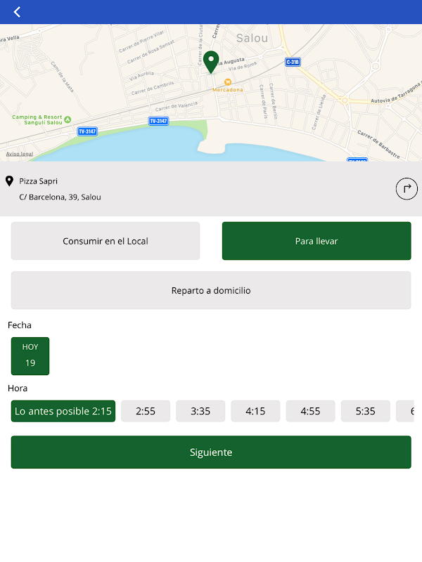Image resolution: width=422 pixels, height=562 pixels.
Task: Choose the Para llevar option
Action: pos(316,241)
